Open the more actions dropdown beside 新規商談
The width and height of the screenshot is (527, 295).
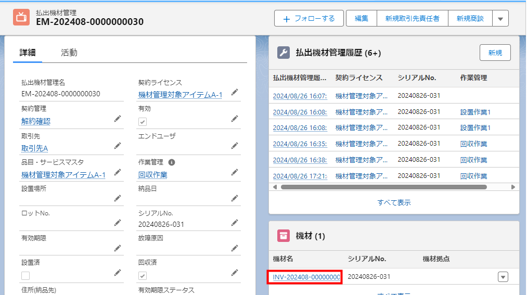[500, 18]
